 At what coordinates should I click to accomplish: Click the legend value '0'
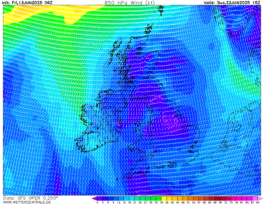(97, 202)
